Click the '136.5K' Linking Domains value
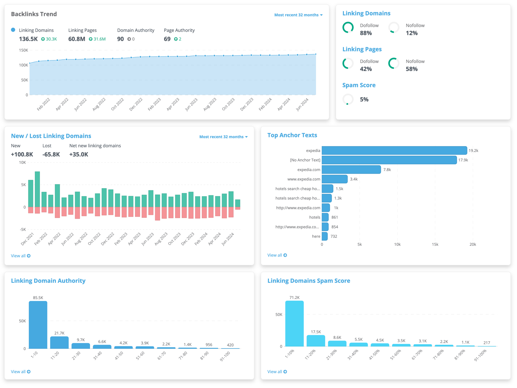 click(28, 39)
